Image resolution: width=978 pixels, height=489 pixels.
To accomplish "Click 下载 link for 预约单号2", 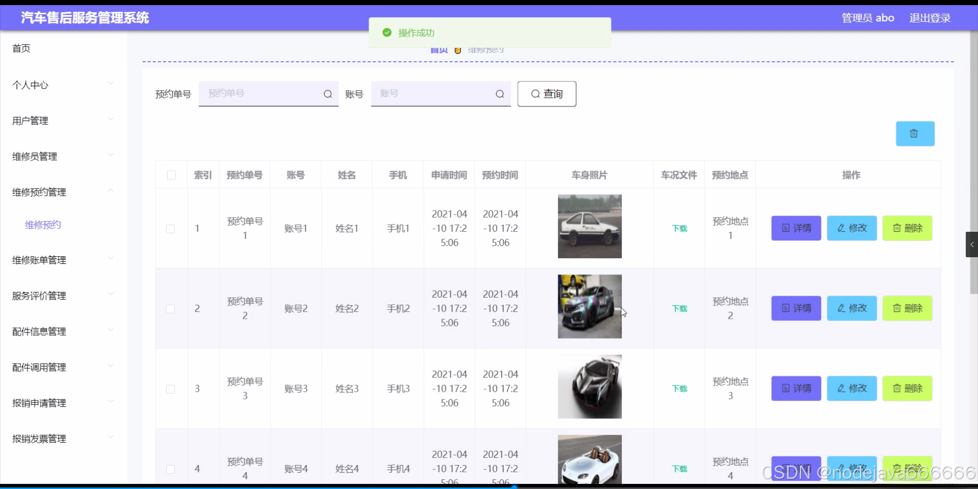I will [679, 308].
